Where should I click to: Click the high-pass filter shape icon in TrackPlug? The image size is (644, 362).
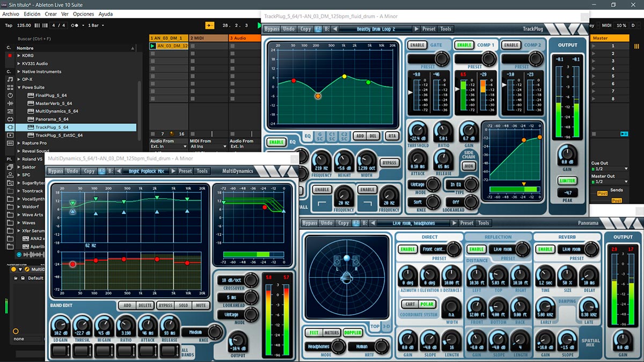(x=322, y=203)
